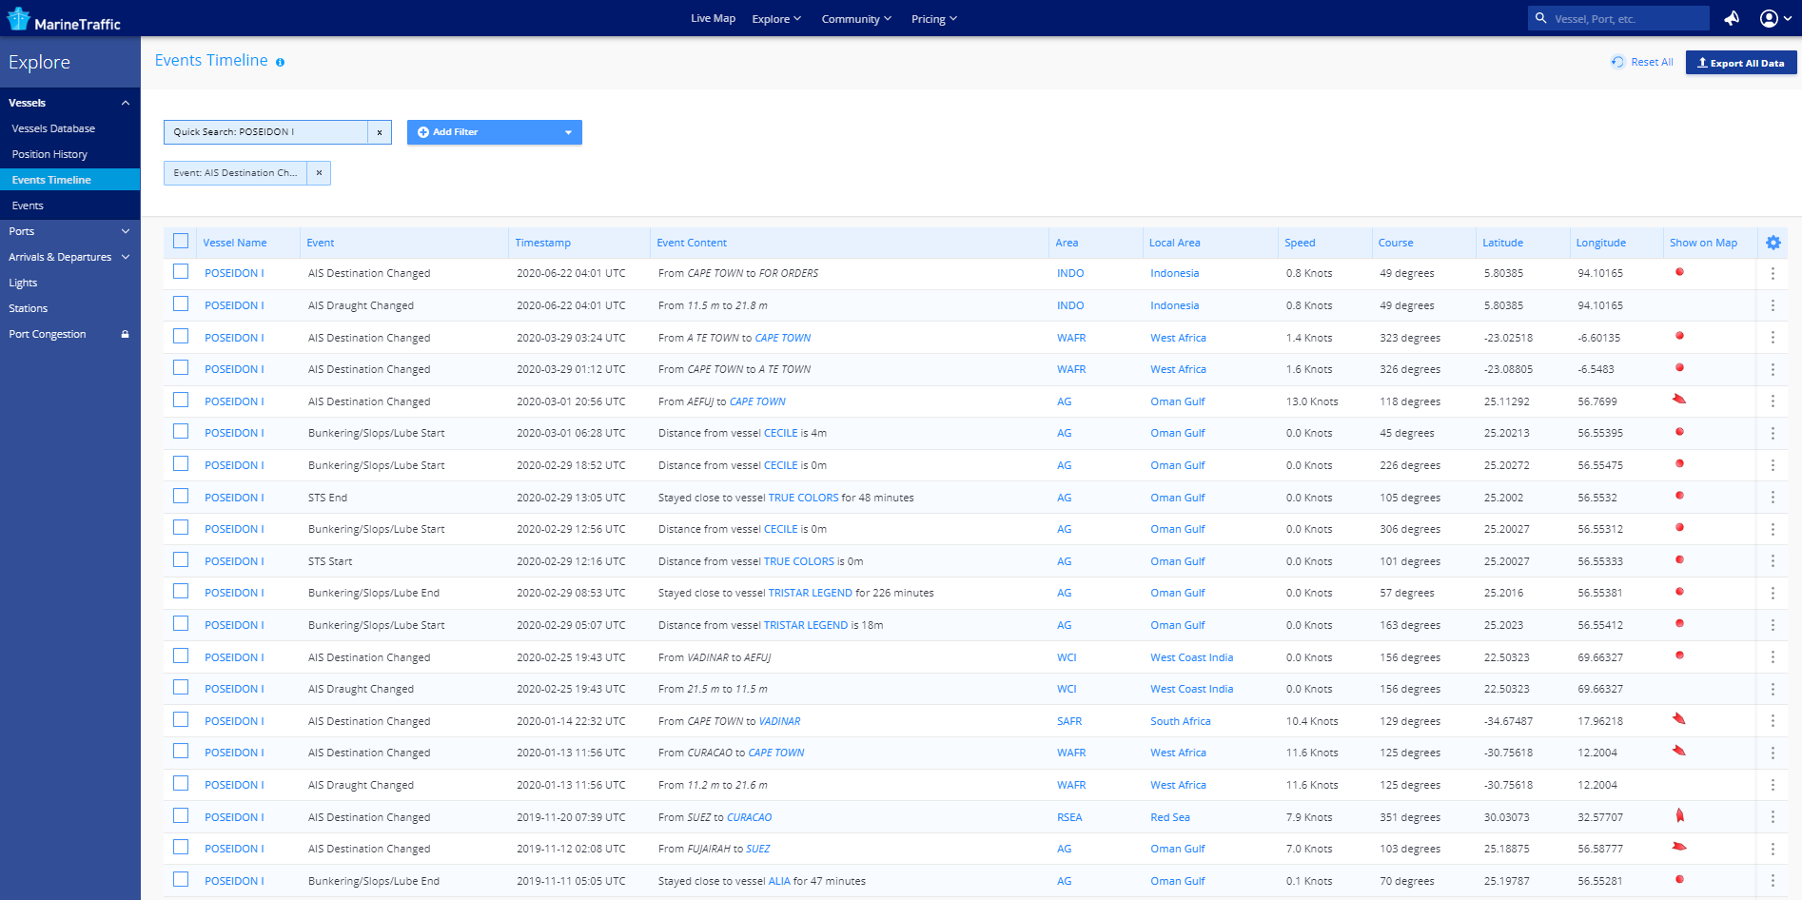The image size is (1802, 900).
Task: Show on map the 2019-11-20 07:39 UTC event
Action: coord(1679,815)
